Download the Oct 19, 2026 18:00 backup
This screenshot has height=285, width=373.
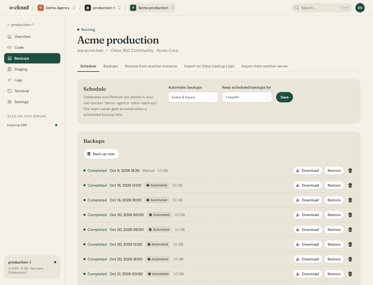coord(308,200)
